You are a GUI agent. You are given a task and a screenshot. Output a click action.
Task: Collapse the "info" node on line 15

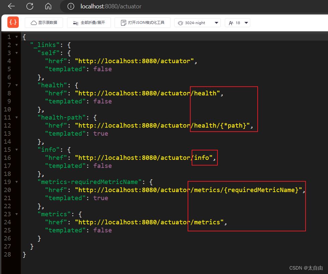point(16,150)
